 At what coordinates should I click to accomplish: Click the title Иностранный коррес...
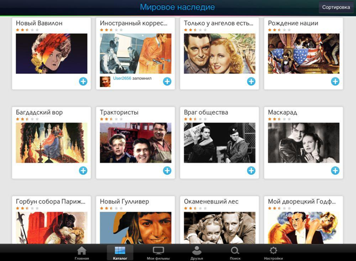133,23
